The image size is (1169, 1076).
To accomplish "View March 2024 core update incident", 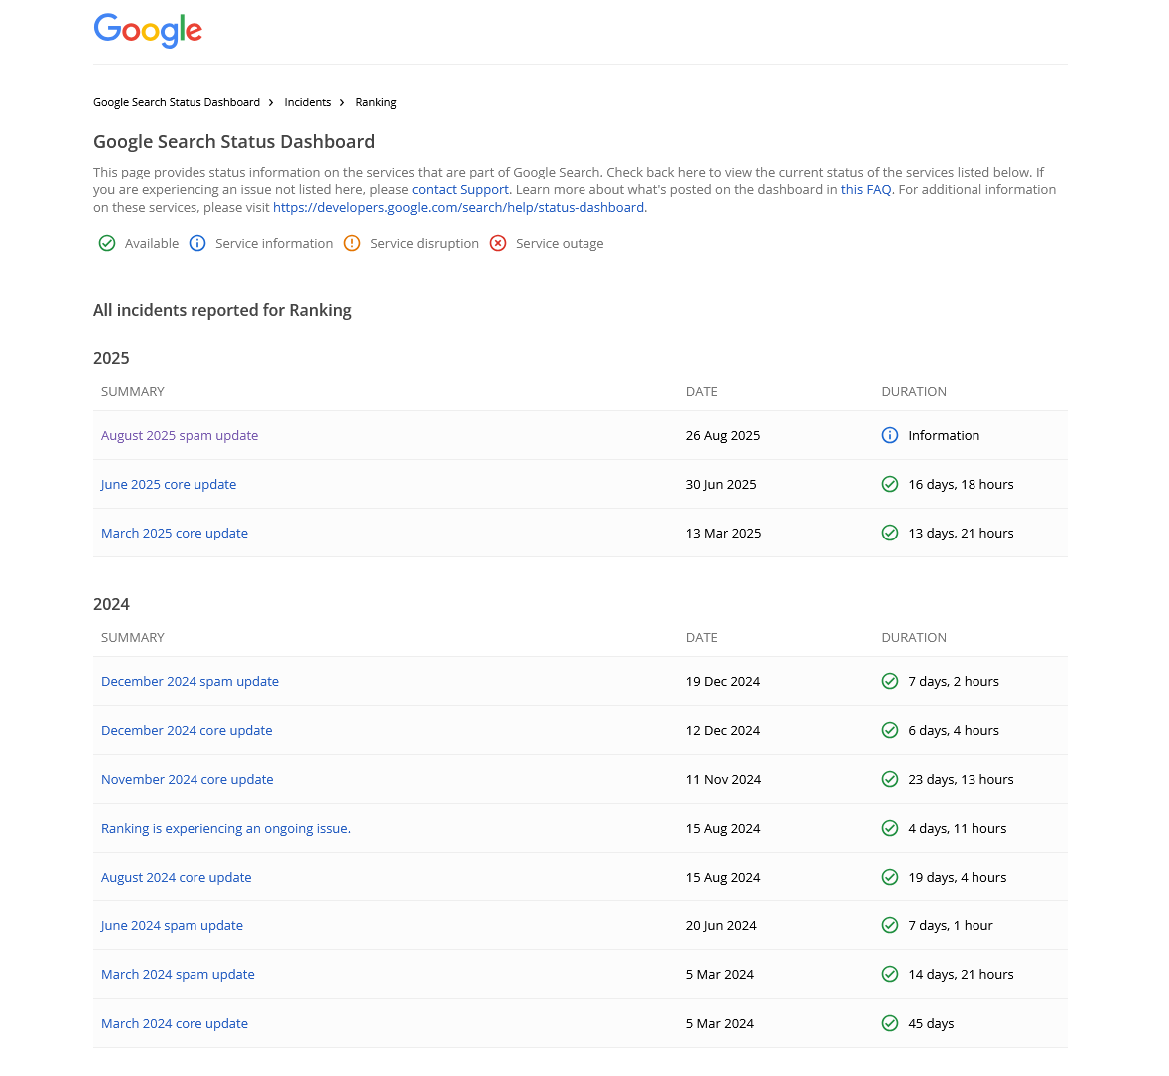I will tap(175, 1023).
